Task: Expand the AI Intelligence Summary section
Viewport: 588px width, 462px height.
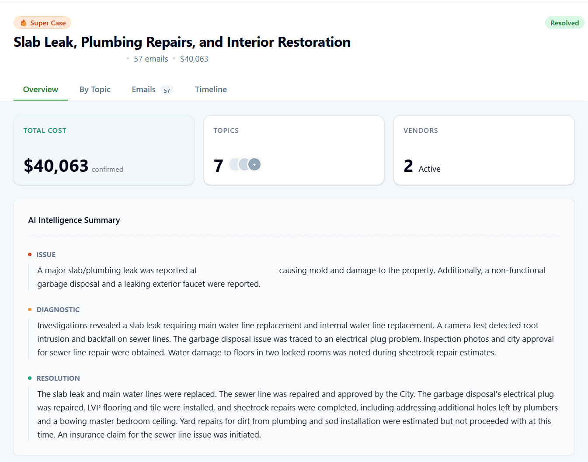Action: coord(74,220)
